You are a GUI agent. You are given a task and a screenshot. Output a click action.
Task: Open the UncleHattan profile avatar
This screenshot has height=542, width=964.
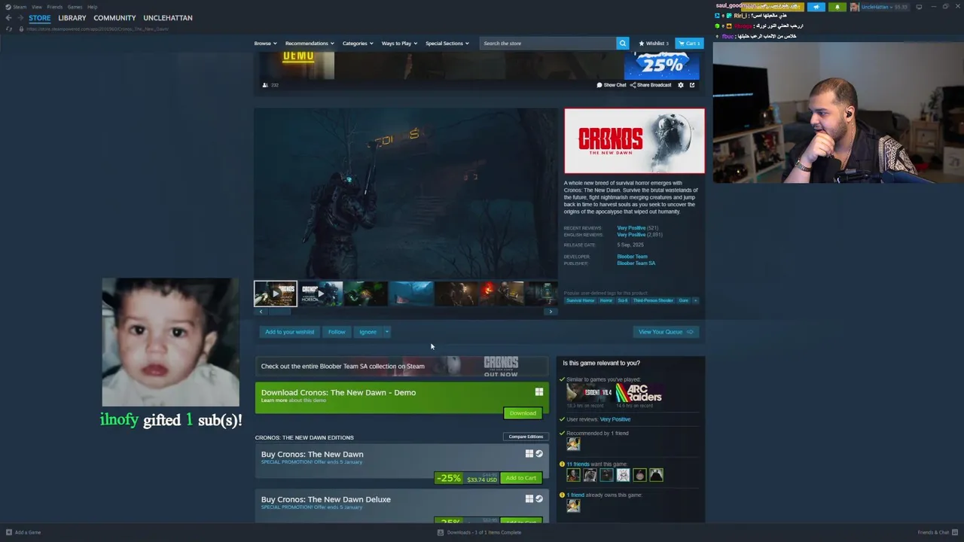click(x=855, y=7)
